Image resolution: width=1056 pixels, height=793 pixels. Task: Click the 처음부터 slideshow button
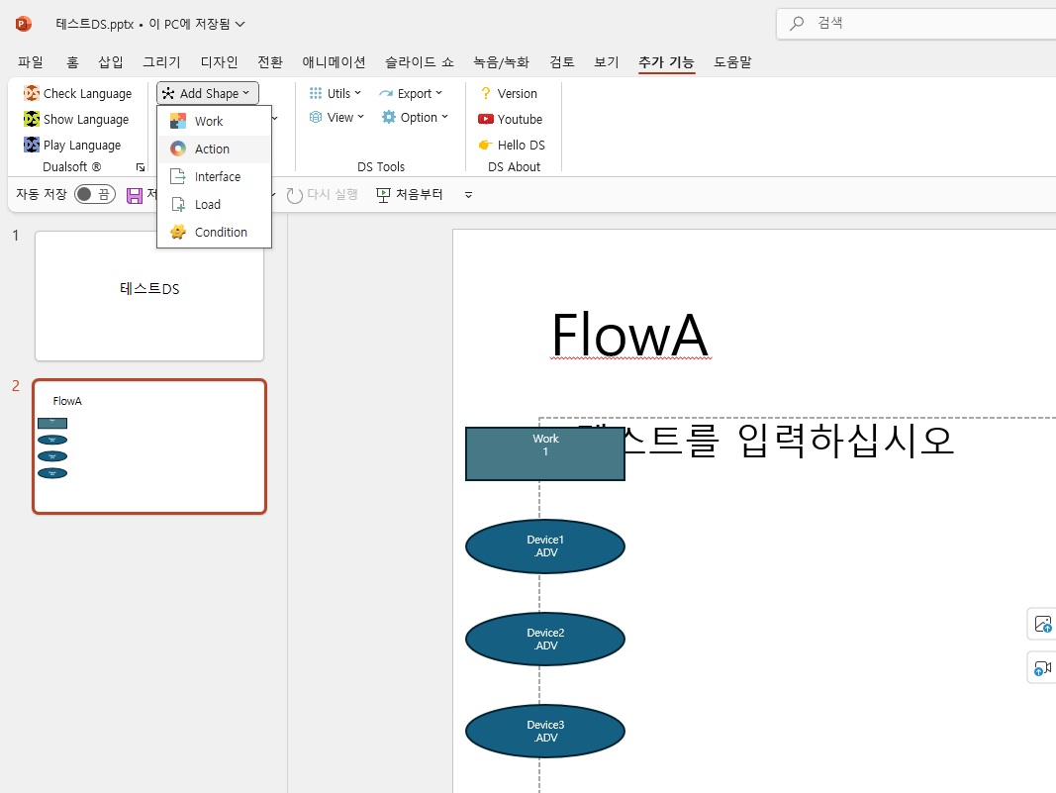[x=410, y=195]
